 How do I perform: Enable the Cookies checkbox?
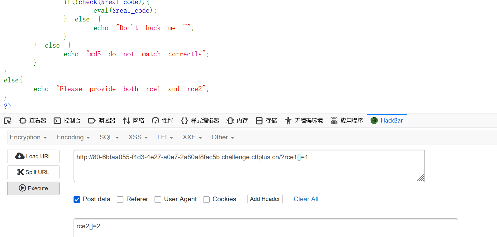206,199
